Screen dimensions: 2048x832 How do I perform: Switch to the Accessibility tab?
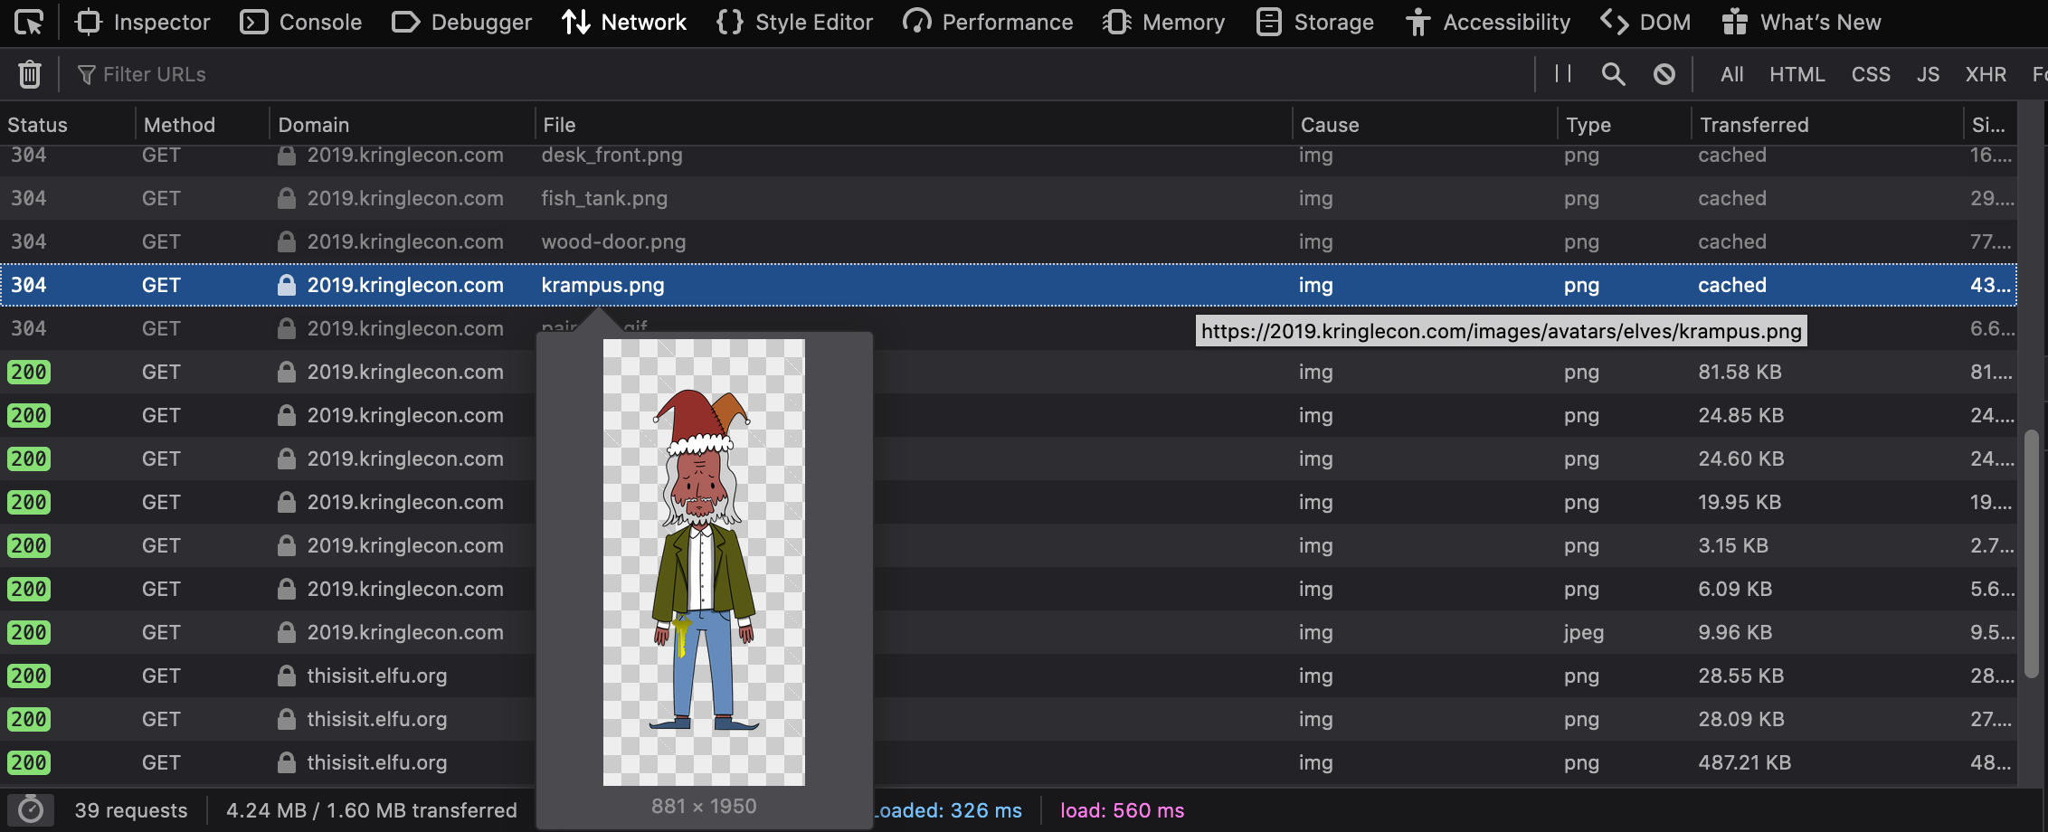(x=1488, y=22)
